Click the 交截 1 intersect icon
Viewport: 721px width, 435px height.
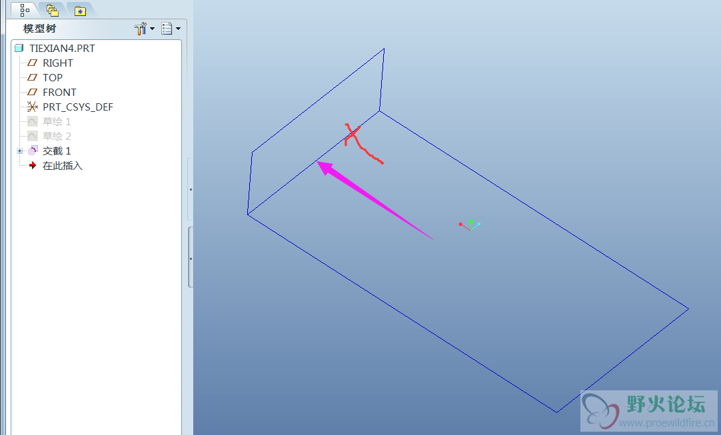(33, 151)
